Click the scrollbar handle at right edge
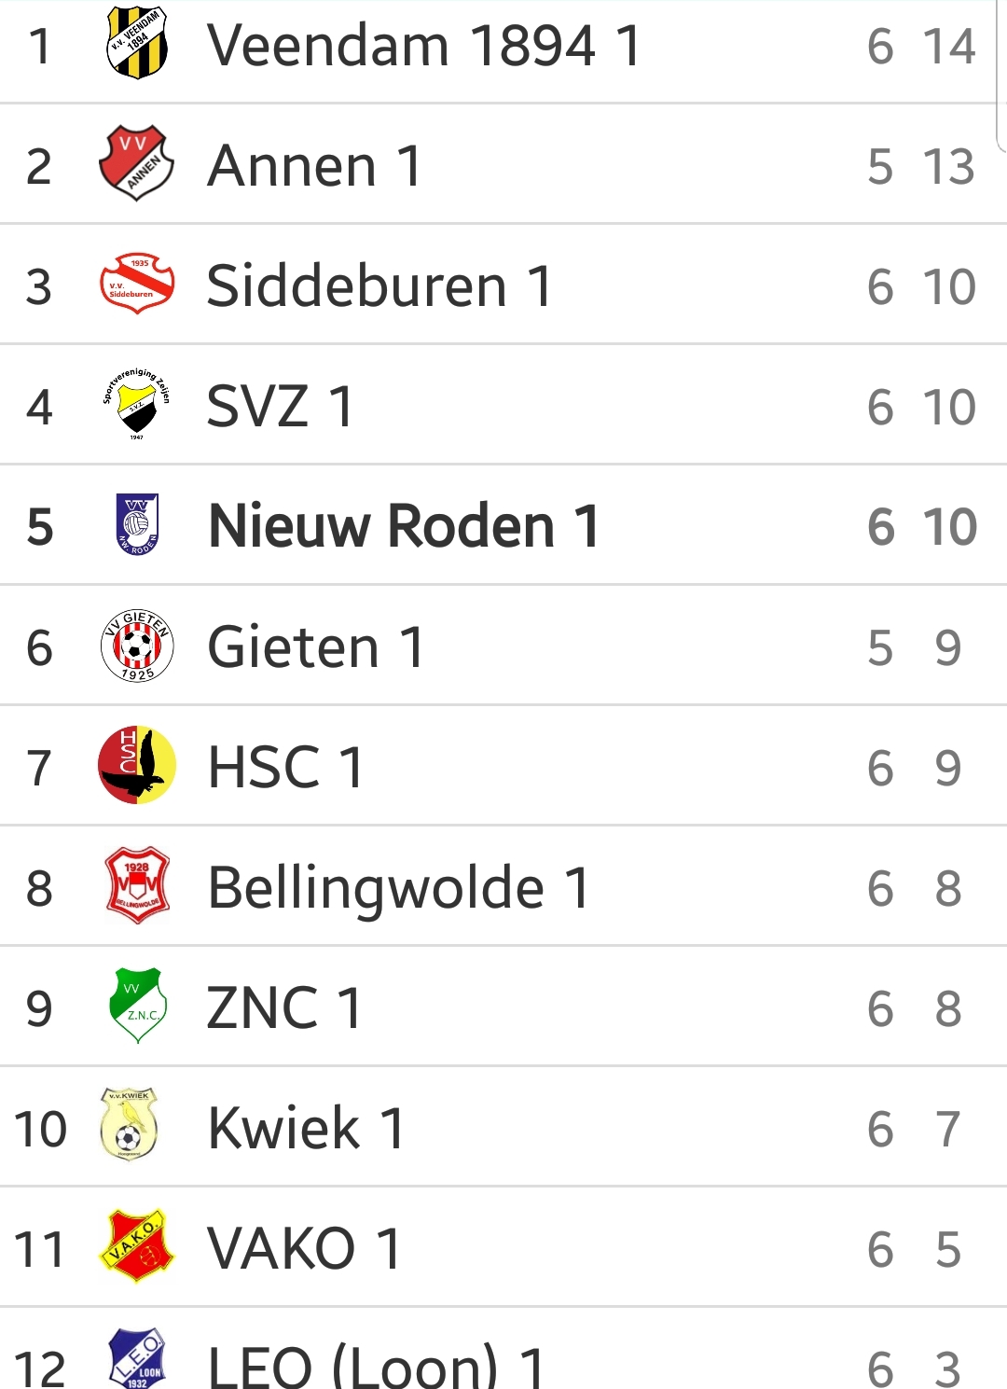Viewport: 1007px width, 1389px height. click(x=1001, y=75)
